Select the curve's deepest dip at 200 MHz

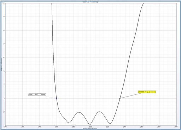coord(90,125)
